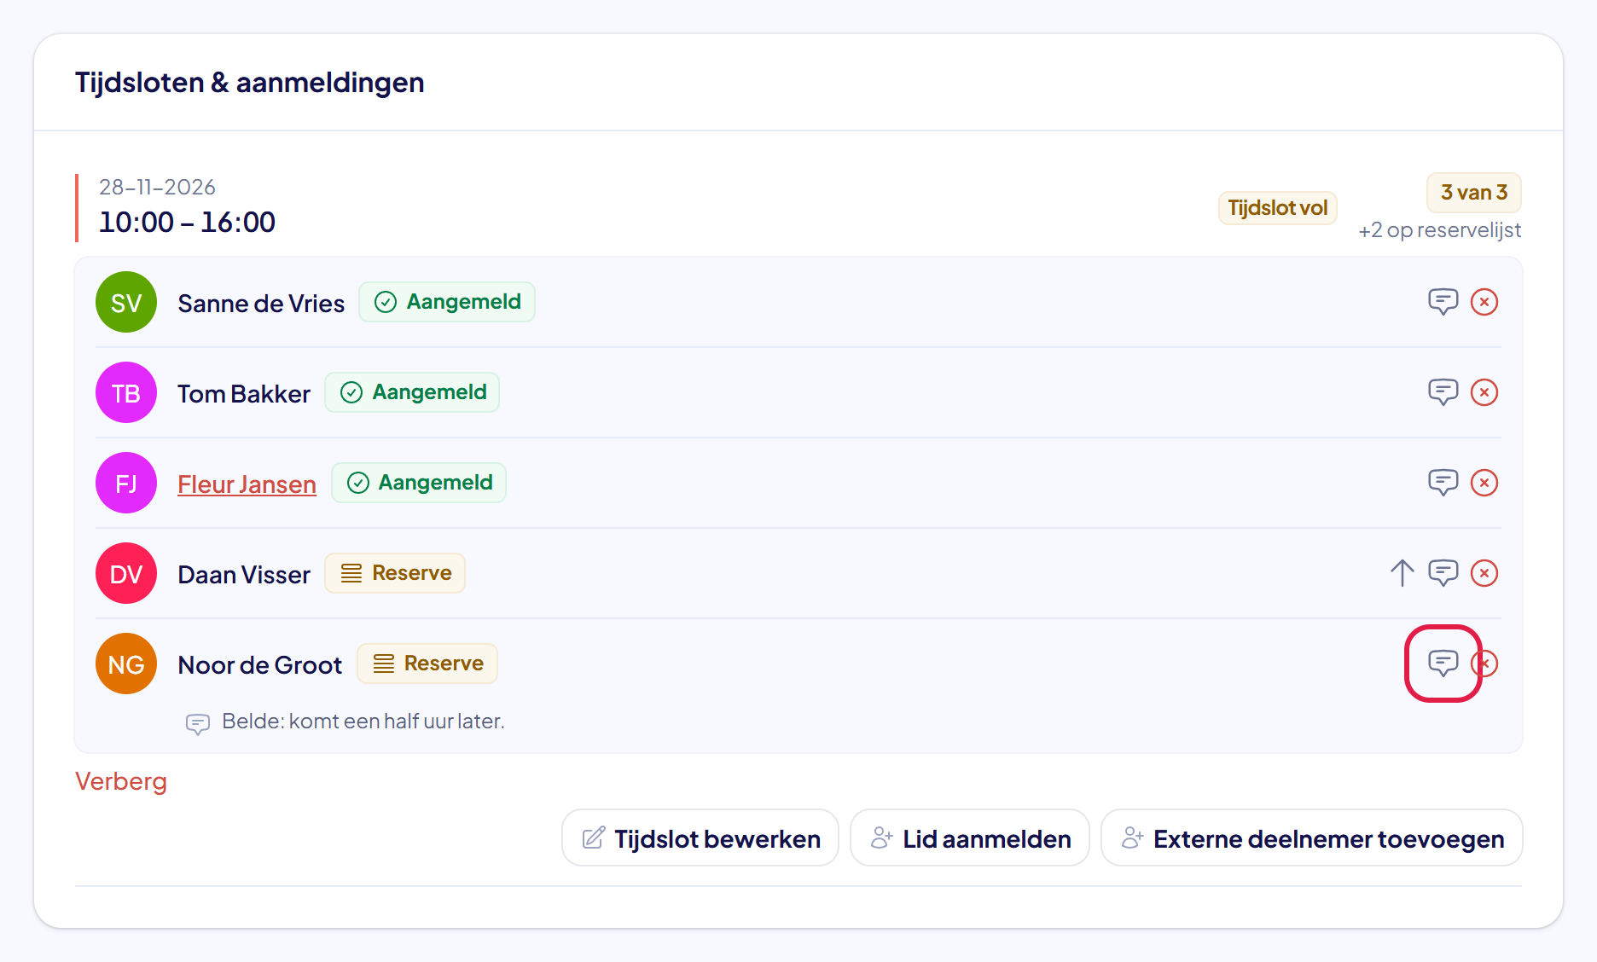Image resolution: width=1597 pixels, height=962 pixels.
Task: Select Tom Bakker's Aangemeld status badge
Action: 412,392
